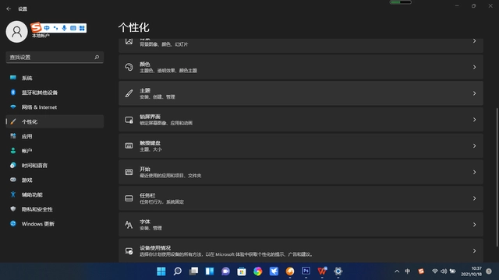
Task: Click the 游戏 controller icon
Action: point(13,180)
